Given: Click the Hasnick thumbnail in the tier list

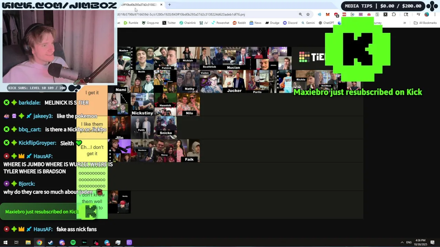Looking at the screenshot, I should pyautogui.click(x=165, y=105).
